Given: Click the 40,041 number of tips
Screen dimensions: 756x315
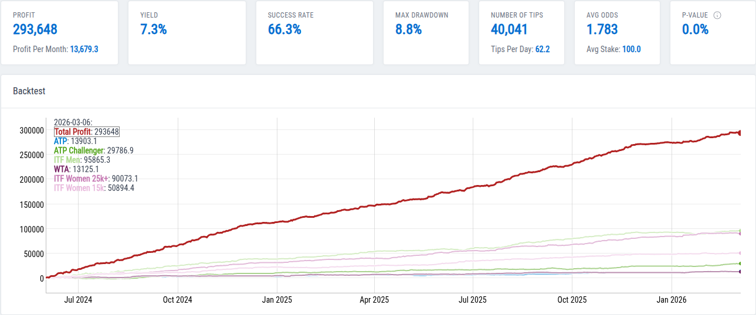Looking at the screenshot, I should pos(509,29).
